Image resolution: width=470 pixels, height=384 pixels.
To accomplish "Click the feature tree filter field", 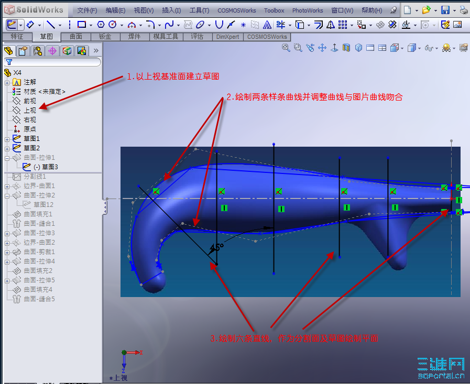I will tap(52, 62).
